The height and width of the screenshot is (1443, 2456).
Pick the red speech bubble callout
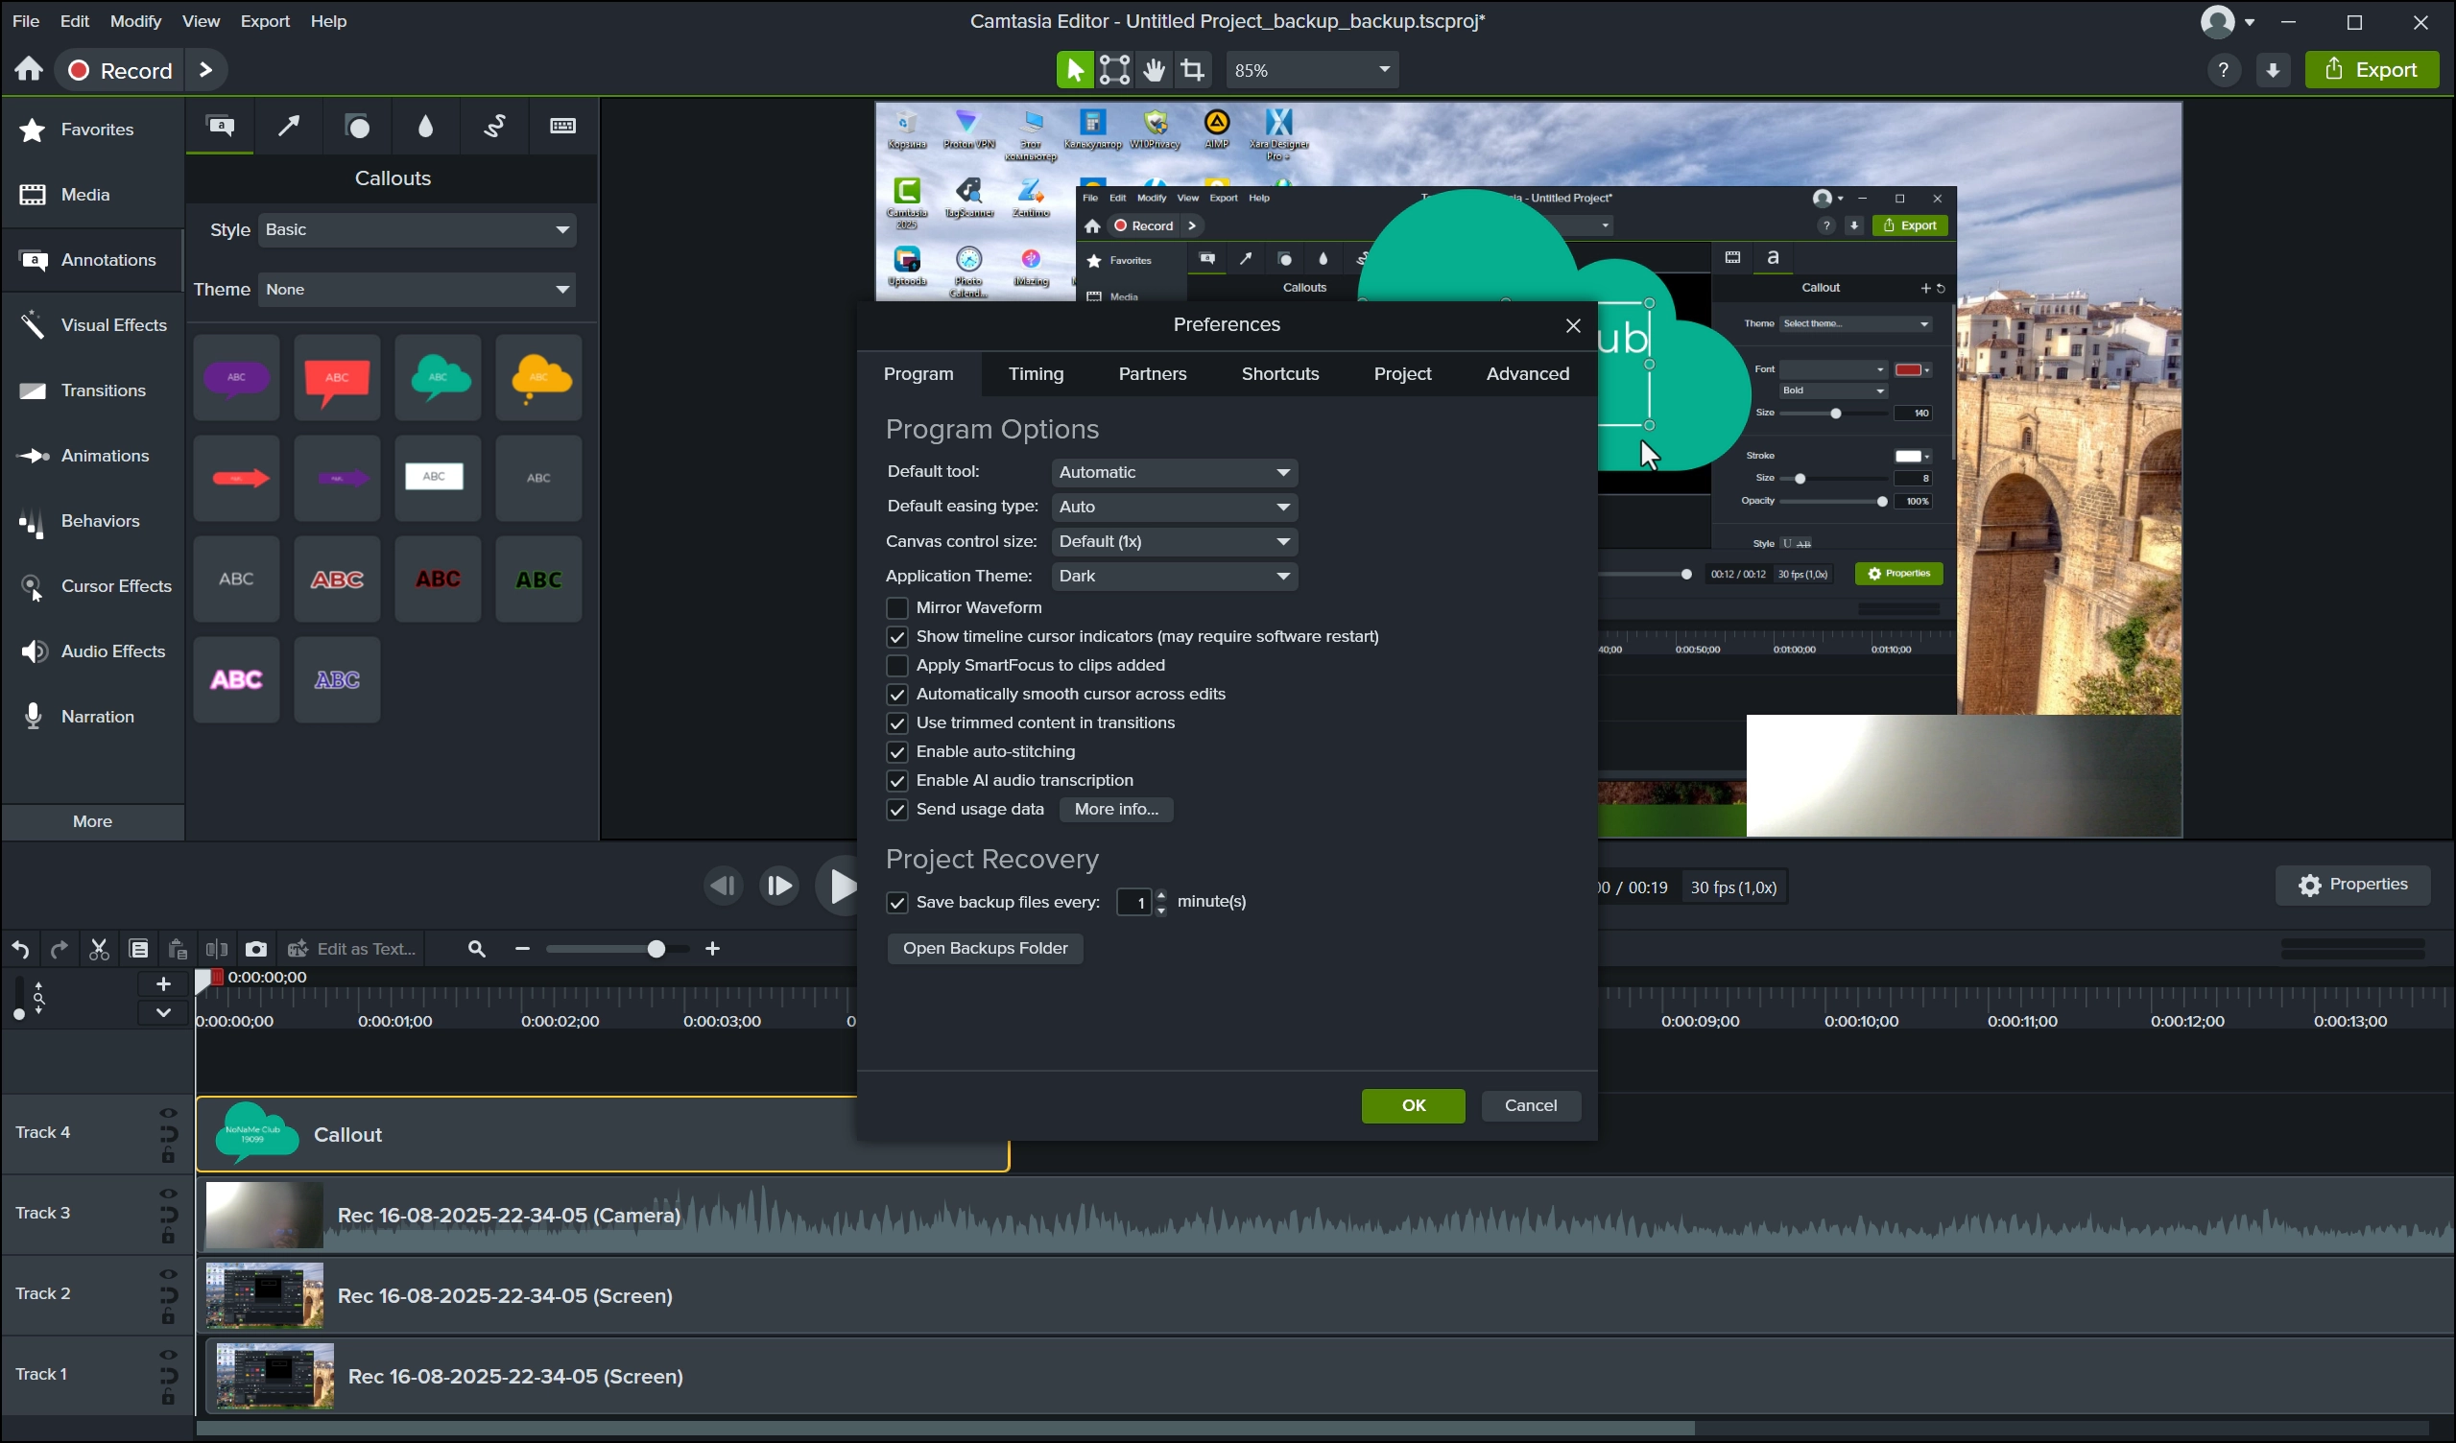pos(337,378)
